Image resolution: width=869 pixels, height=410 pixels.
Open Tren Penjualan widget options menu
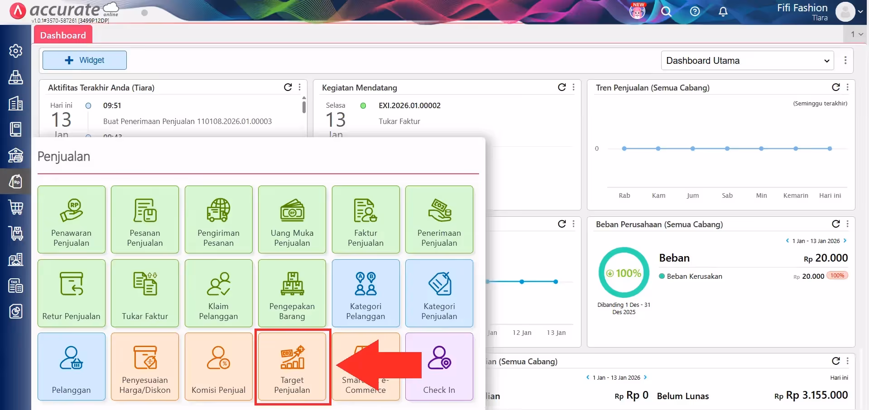click(848, 87)
